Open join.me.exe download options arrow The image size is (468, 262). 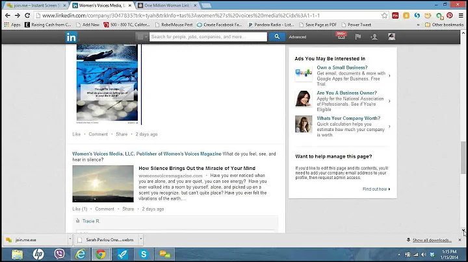[70, 239]
